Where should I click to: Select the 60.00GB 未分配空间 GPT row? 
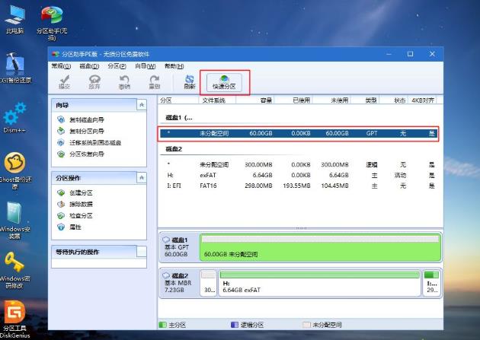tap(299, 134)
